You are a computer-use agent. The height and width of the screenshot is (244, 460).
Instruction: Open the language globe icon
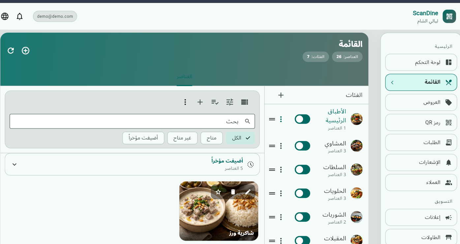click(x=5, y=16)
